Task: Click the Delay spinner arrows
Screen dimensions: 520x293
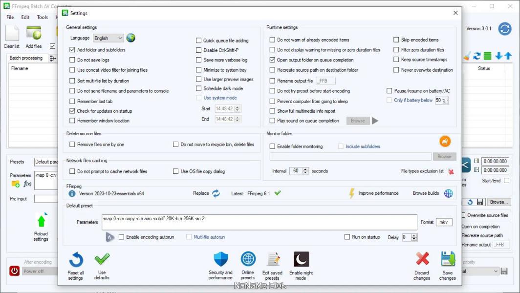Action: click(414, 237)
